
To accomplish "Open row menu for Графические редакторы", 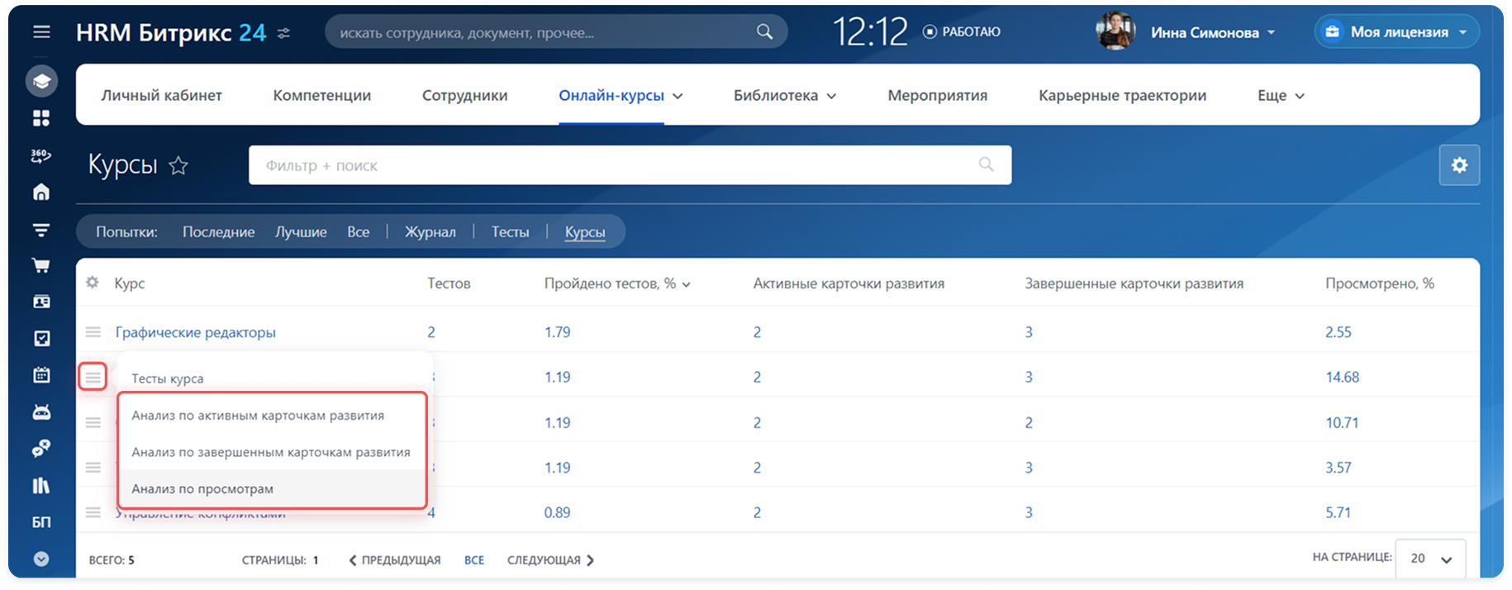I will [93, 332].
